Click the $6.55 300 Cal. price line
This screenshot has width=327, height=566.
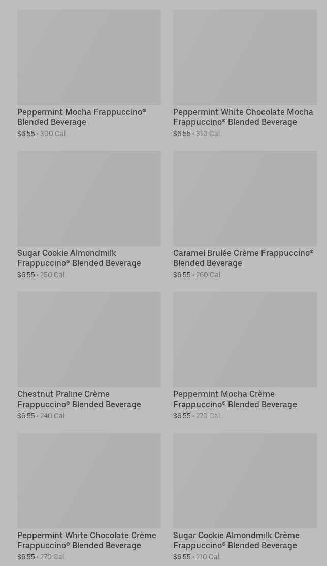(42, 134)
